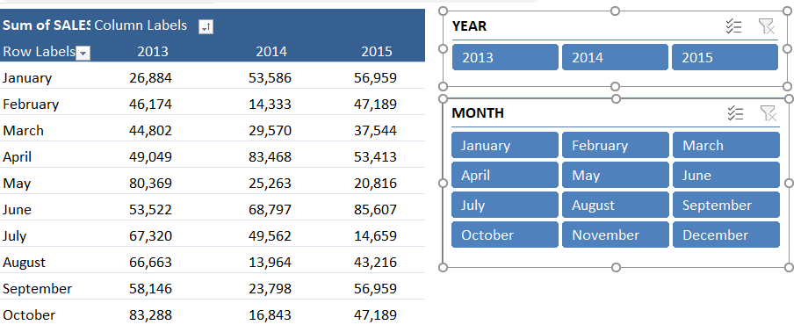This screenshot has width=808, height=325.
Task: Filter the YEAR slicer by 2013
Action: tap(505, 57)
